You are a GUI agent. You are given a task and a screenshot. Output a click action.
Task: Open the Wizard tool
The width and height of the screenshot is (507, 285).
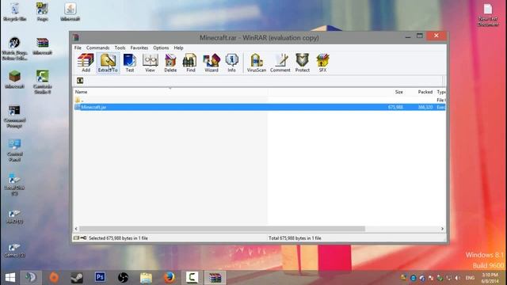[x=212, y=63]
